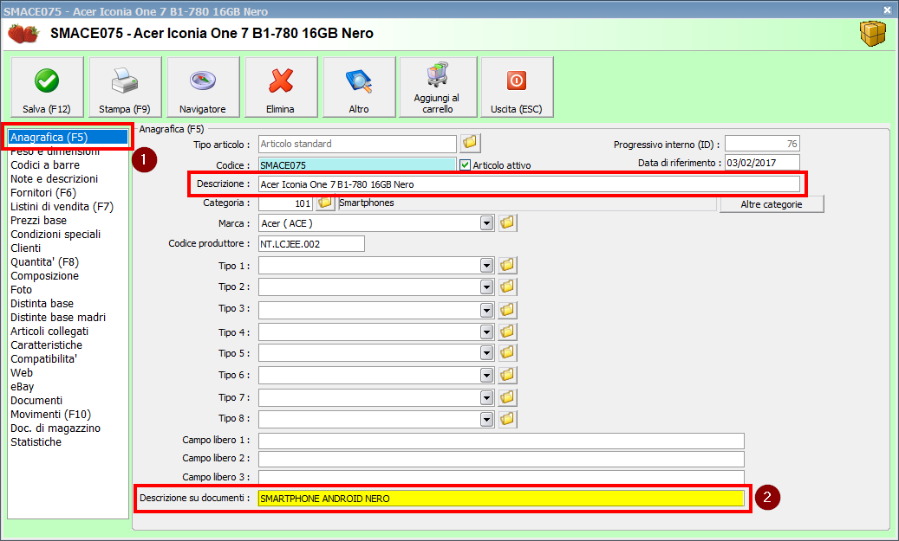Open Caratteristiche section
This screenshot has height=541, width=899.
pos(47,345)
